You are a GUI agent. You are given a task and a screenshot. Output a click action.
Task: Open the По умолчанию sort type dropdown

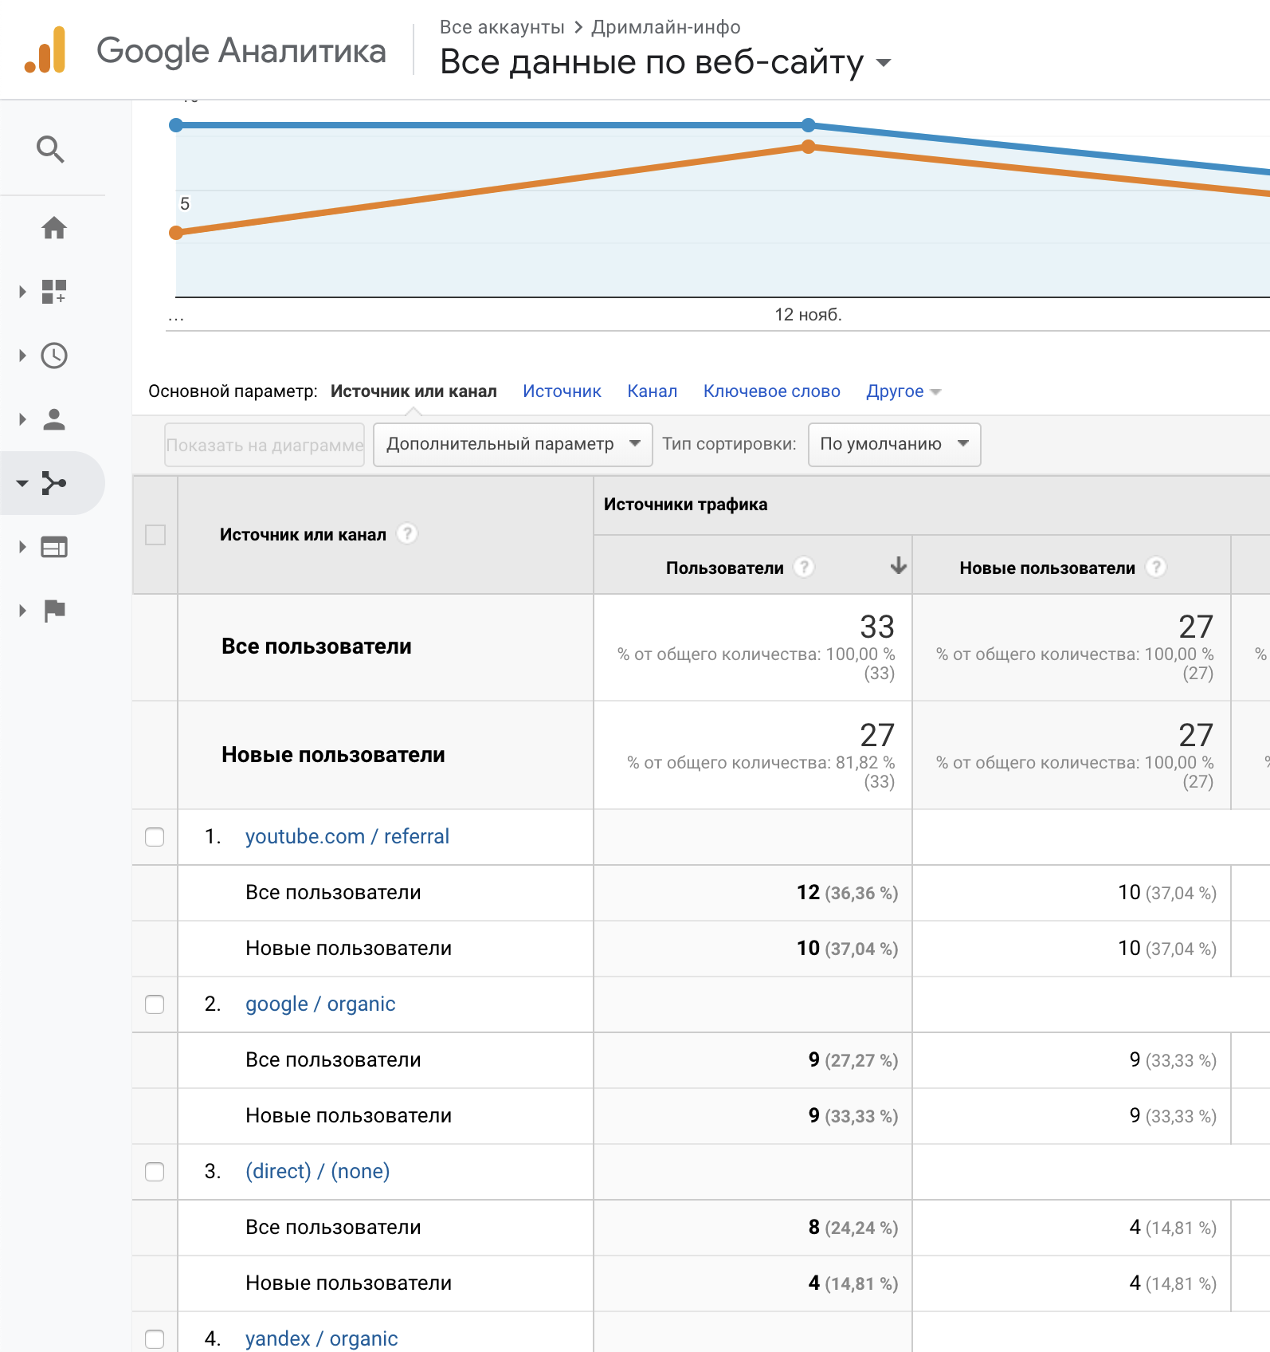pos(894,444)
